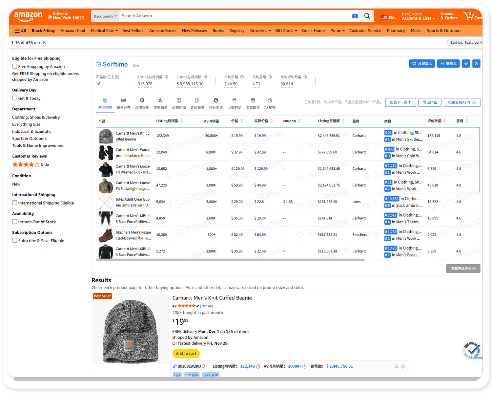Open the Sort by Featured dropdown
The height and width of the screenshot is (394, 492).
point(465,43)
